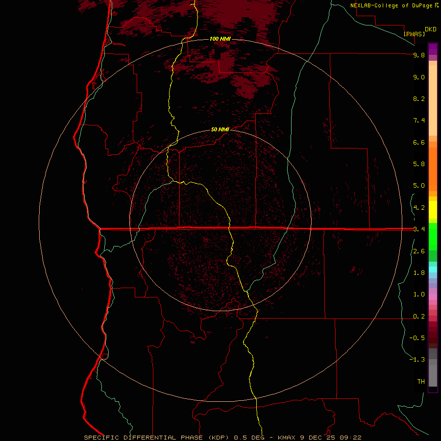441x441 pixels.
Task: Click the -0.5 scale value
Action: (x=417, y=338)
